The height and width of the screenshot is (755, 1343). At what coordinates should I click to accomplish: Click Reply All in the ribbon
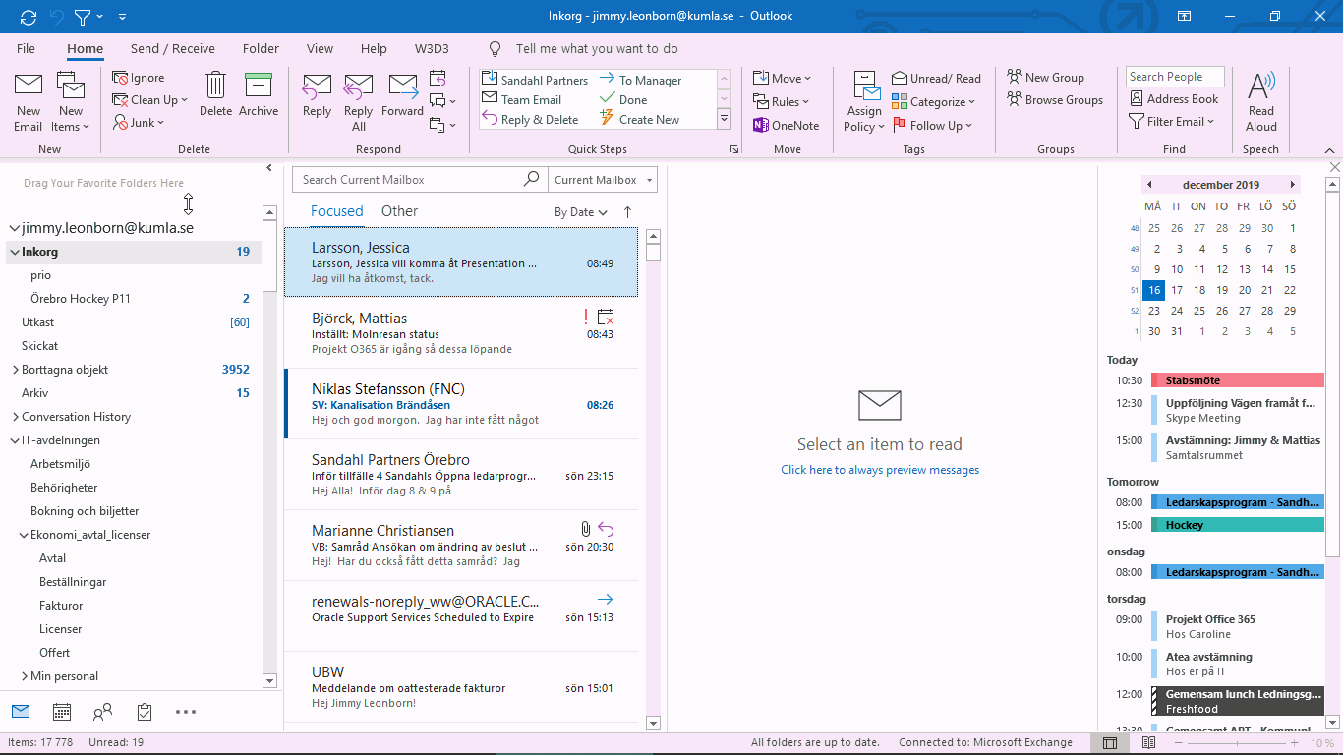pos(359,102)
